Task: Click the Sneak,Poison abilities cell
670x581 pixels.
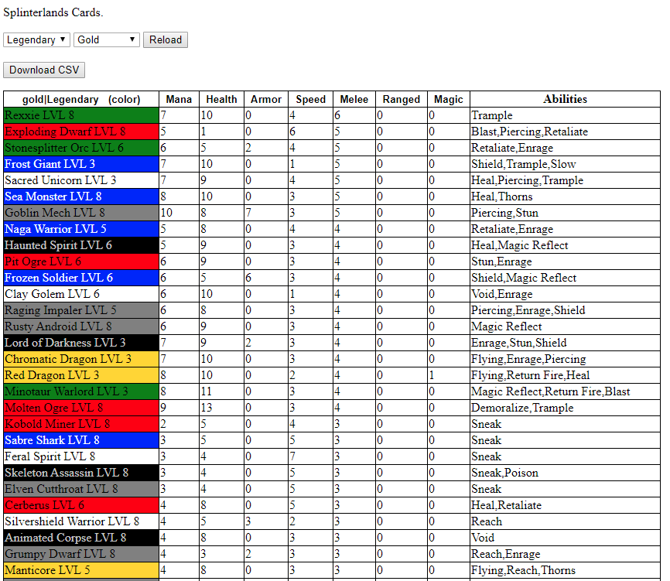Action: [x=565, y=473]
